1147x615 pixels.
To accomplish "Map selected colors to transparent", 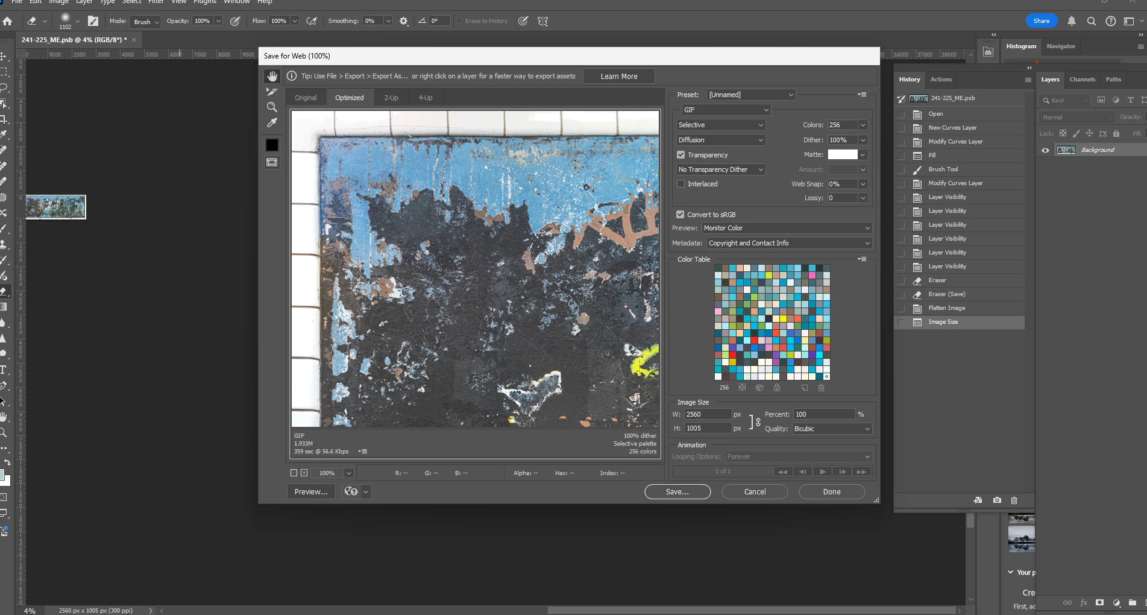I will tap(743, 388).
